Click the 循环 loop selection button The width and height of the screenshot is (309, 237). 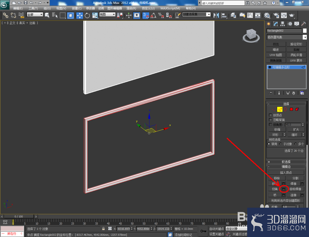[x=294, y=135]
